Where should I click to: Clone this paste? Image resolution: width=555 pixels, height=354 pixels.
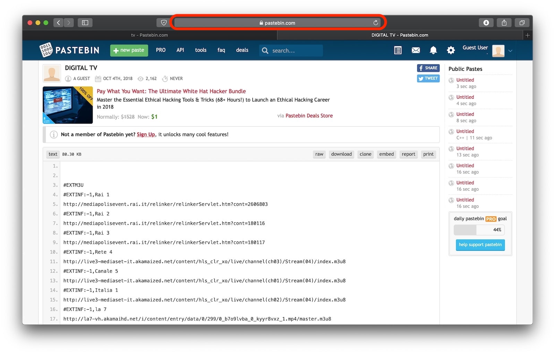point(365,154)
